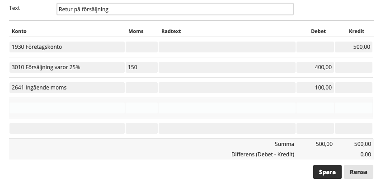
Task: Click the Radtext field on the 3010 row
Action: pos(227,67)
